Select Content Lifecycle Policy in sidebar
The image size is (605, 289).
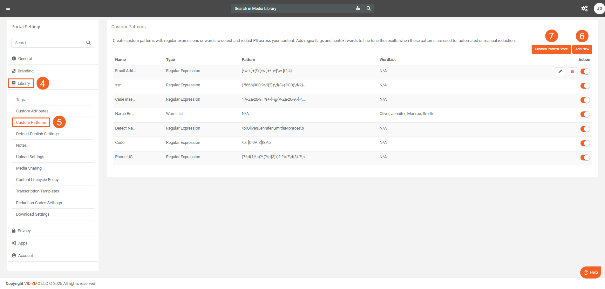point(37,180)
